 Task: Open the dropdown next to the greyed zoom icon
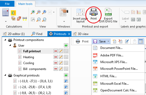(x=54, y=12)
